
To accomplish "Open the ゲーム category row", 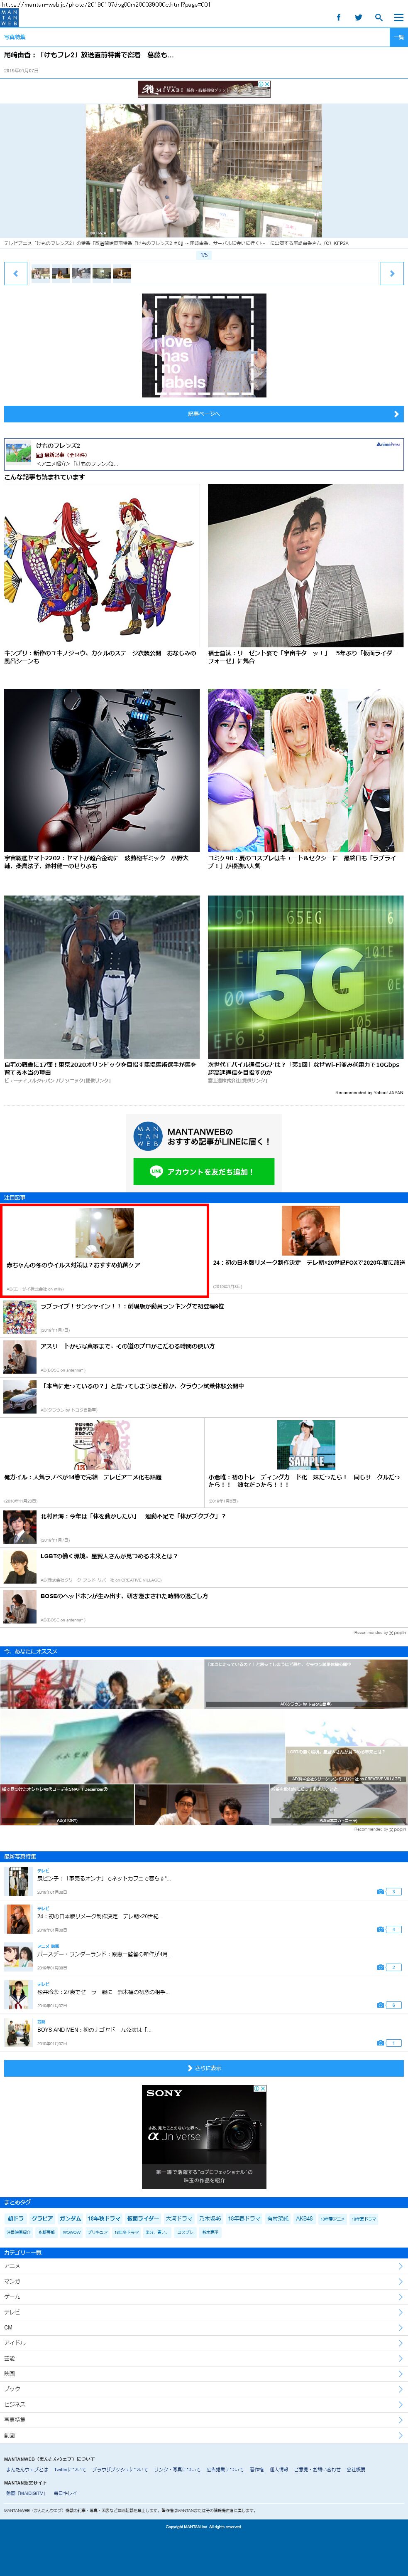I will click(203, 2297).
